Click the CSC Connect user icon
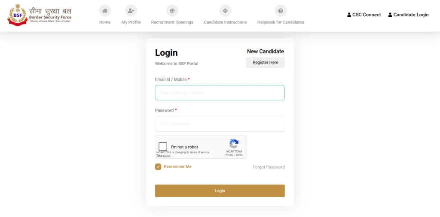This screenshot has height=217, width=440. 349,15
